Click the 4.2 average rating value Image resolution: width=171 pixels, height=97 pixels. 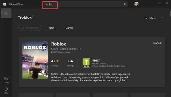pos(53,61)
